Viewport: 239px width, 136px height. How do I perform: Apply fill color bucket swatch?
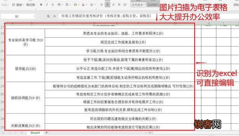[x=75, y=5]
